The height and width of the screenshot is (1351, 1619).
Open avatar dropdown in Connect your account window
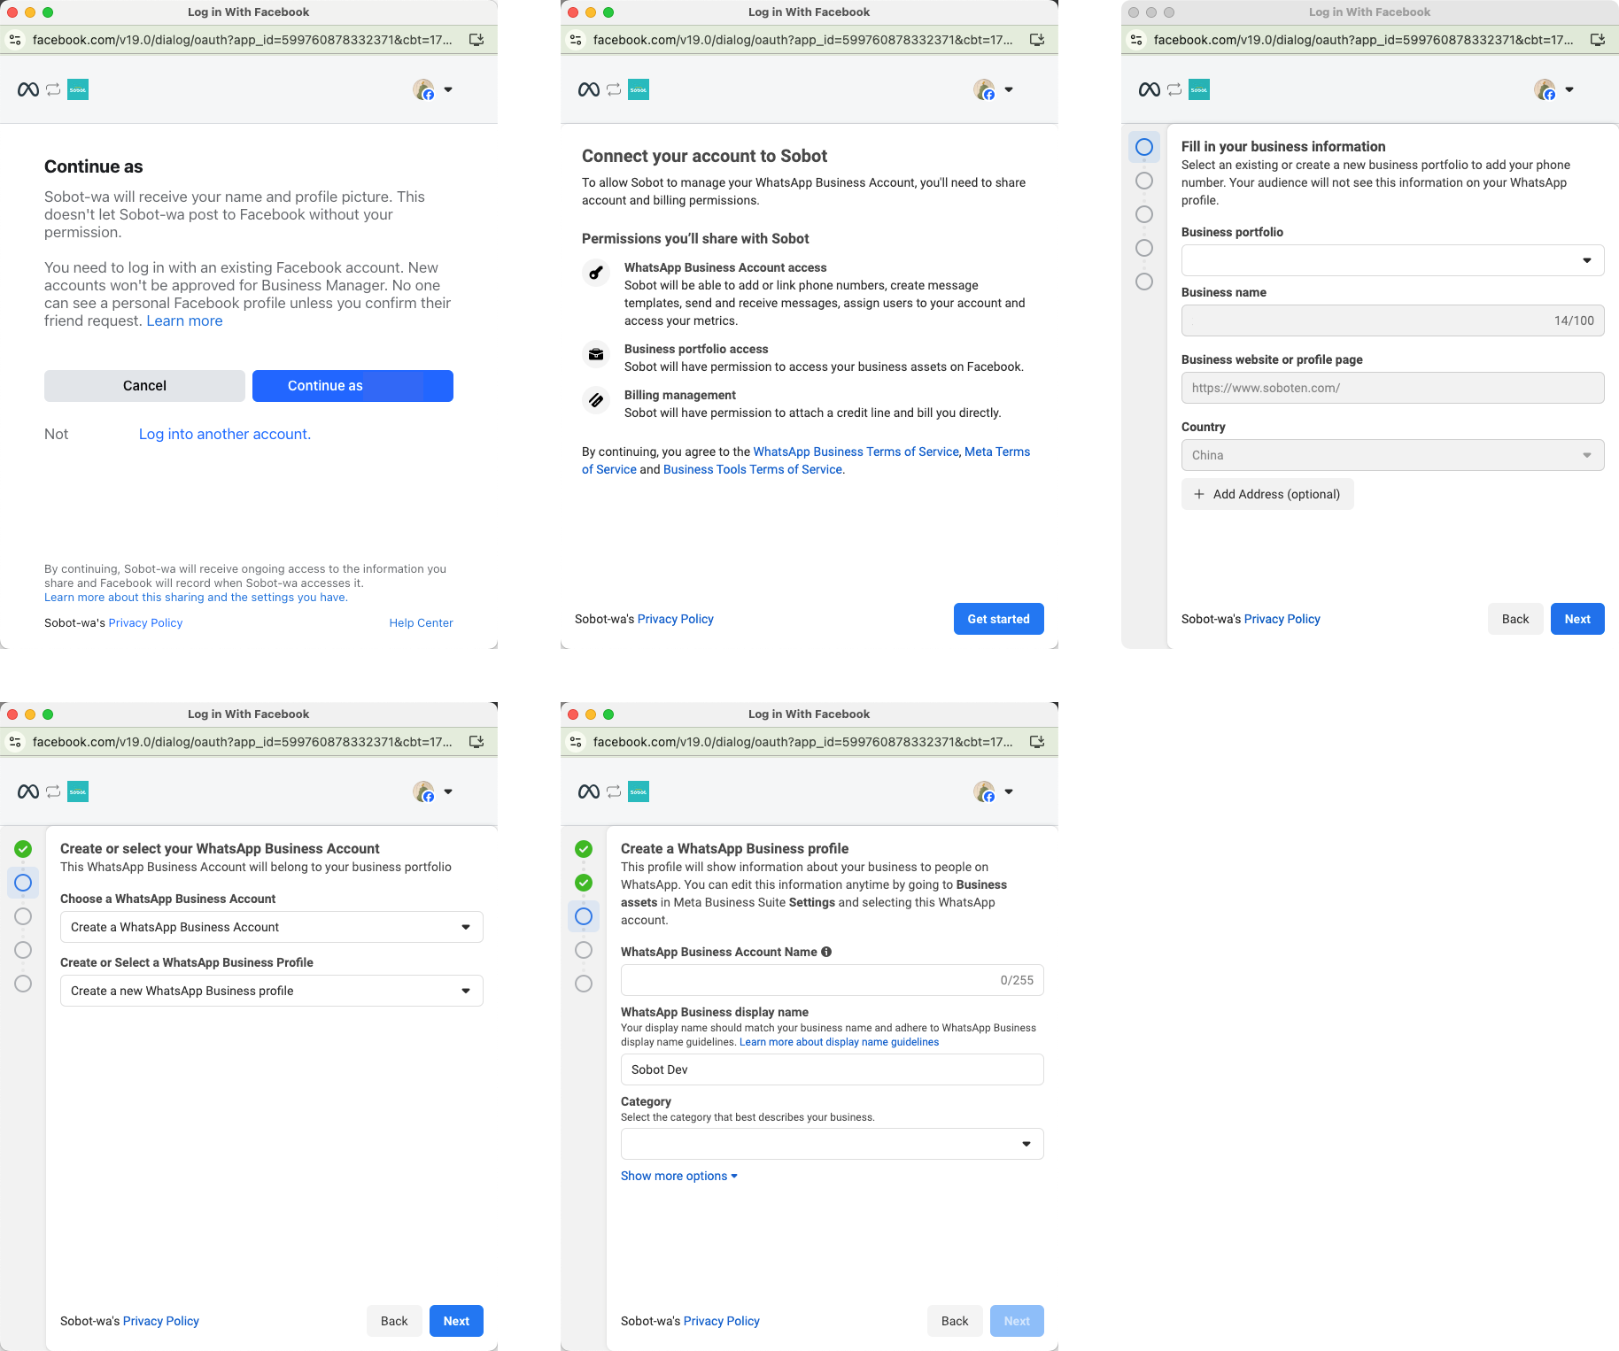point(994,89)
